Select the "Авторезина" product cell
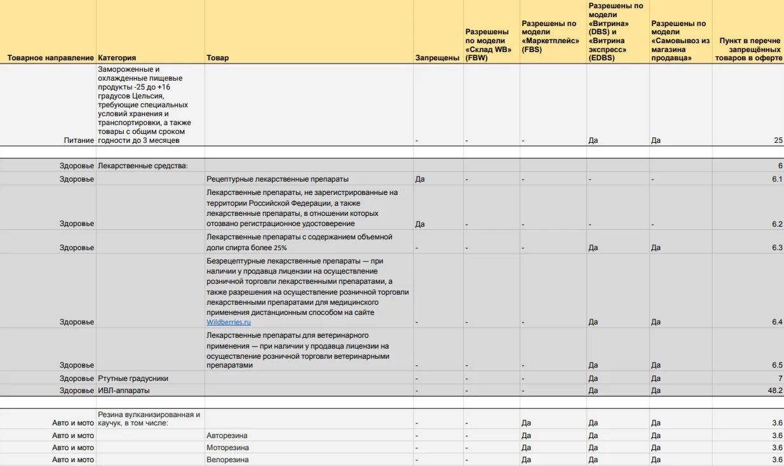Image resolution: width=784 pixels, height=466 pixels. [x=227, y=436]
